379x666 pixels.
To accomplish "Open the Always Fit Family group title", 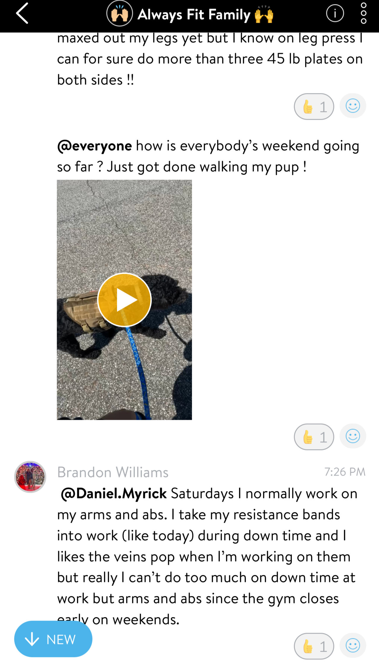I will click(205, 14).
